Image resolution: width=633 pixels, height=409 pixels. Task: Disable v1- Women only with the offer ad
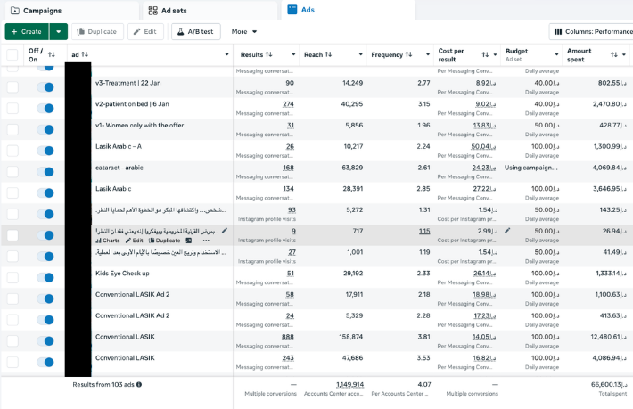click(45, 129)
